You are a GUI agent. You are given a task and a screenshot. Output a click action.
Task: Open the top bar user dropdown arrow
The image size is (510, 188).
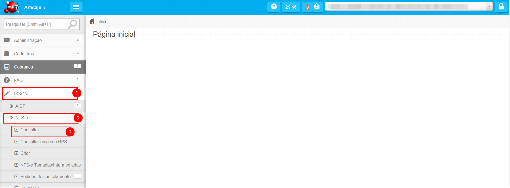489,6
